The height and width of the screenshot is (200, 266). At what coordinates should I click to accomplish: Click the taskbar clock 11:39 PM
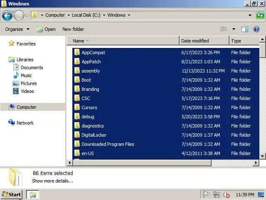pyautogui.click(x=245, y=195)
